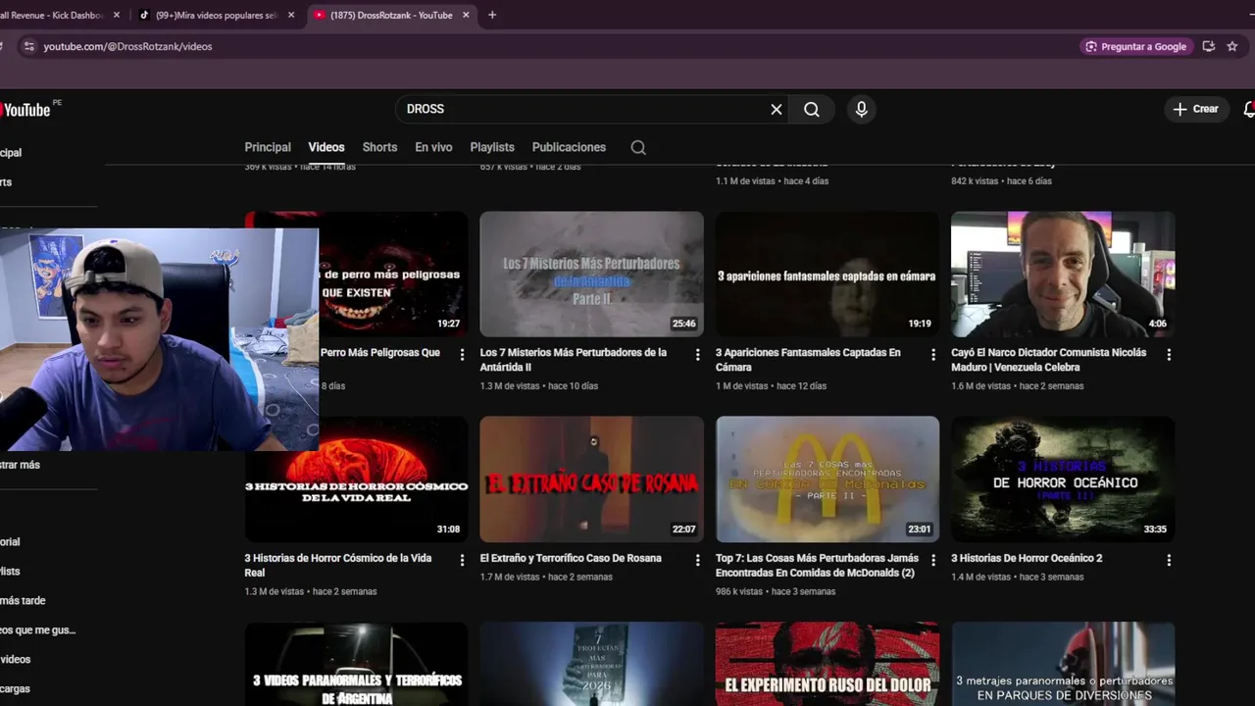
Task: Open Descargas sidebar item
Action: (x=16, y=688)
